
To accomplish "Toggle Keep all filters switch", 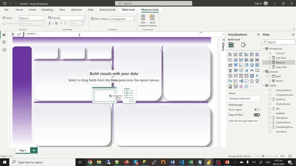I will (257, 115).
